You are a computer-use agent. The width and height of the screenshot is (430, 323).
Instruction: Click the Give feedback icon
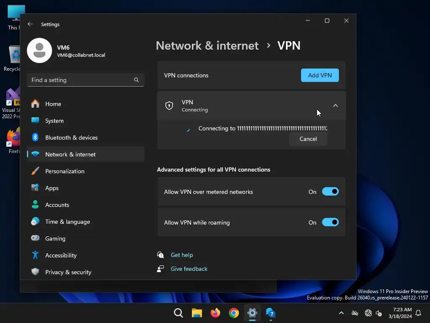point(160,269)
